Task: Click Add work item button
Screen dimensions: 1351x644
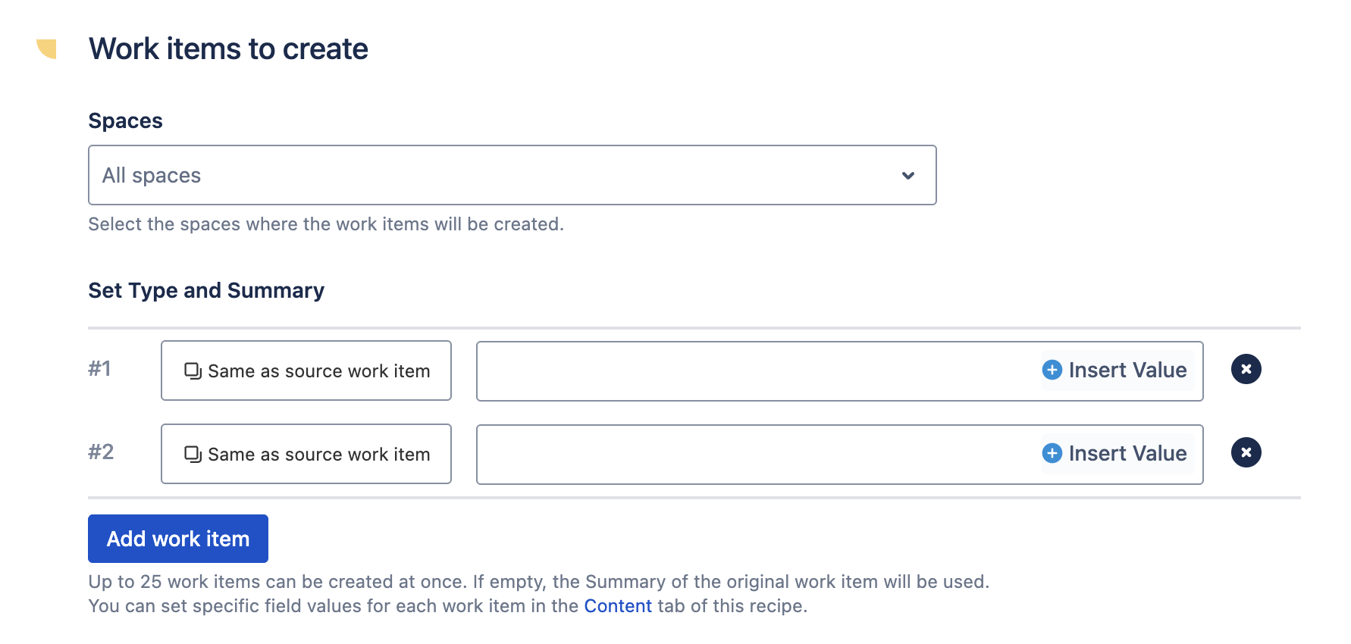Action: tap(178, 539)
